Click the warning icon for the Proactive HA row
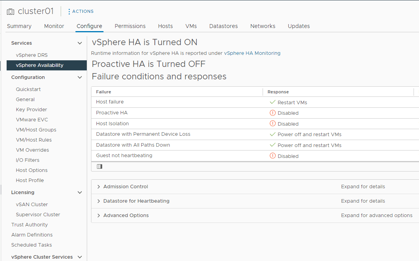419x261 pixels. (272, 113)
